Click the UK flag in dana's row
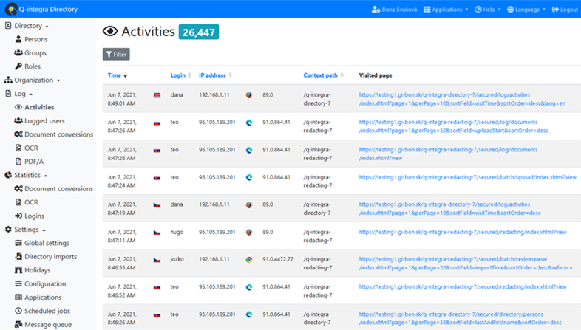This screenshot has width=581, height=330. click(x=157, y=95)
